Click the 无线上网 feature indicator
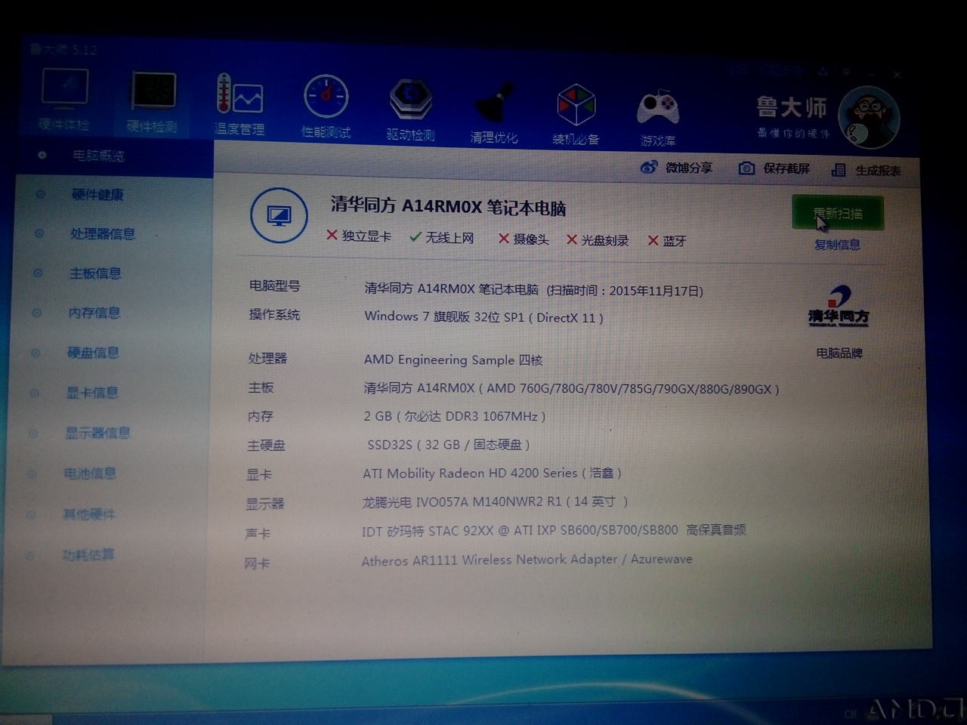 442,238
